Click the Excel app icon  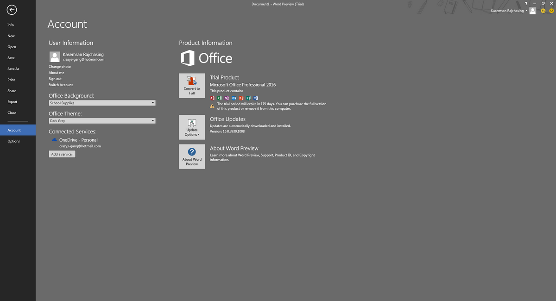click(x=220, y=98)
